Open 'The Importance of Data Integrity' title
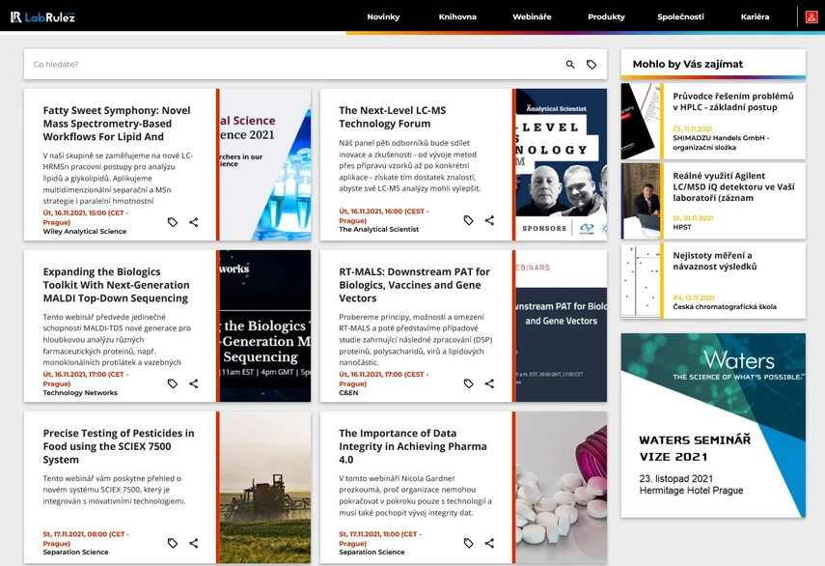The height and width of the screenshot is (566, 825). coord(413,446)
